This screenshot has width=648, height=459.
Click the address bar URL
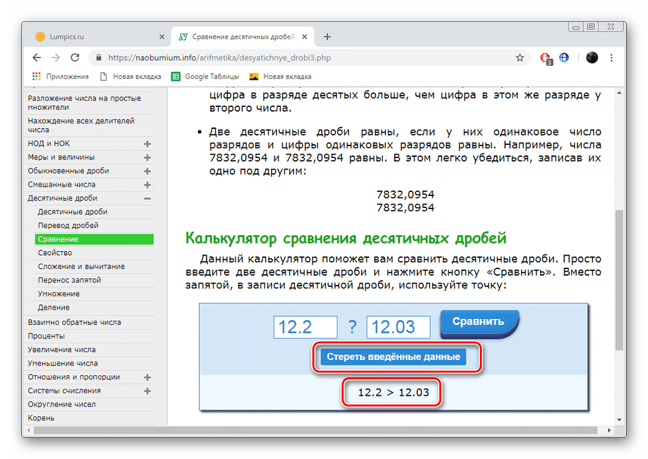tap(219, 58)
